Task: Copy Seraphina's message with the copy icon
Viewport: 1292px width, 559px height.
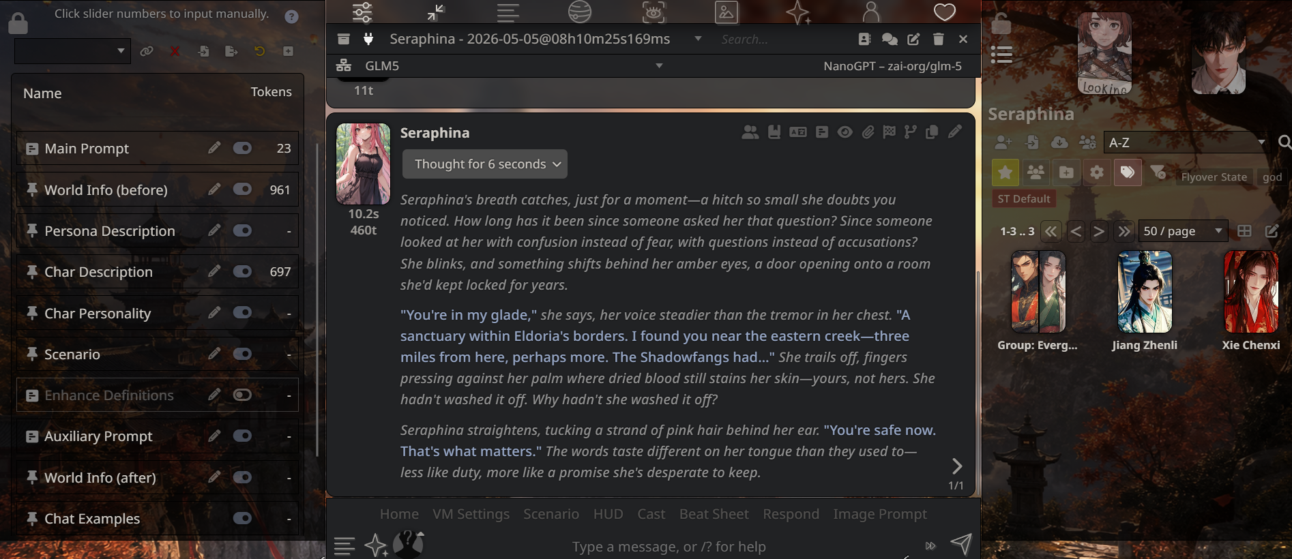Action: point(932,132)
